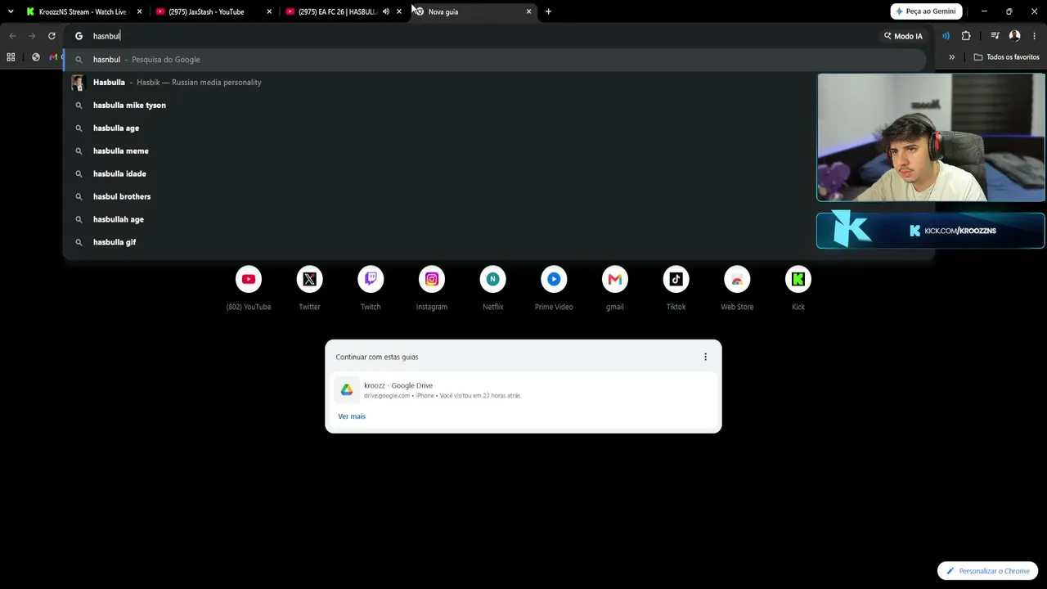Image resolution: width=1047 pixels, height=589 pixels.
Task: Open the kroozz Google Drive tab entry
Action: click(523, 390)
